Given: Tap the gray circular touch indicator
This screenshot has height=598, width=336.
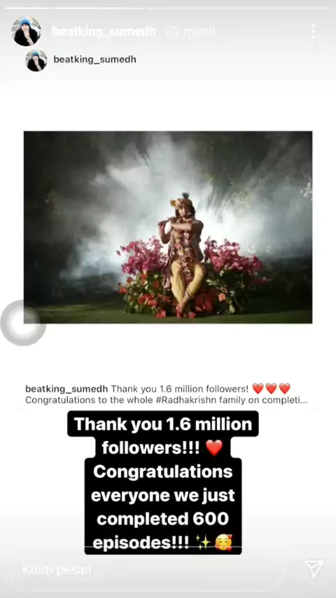Looking at the screenshot, I should tap(23, 323).
